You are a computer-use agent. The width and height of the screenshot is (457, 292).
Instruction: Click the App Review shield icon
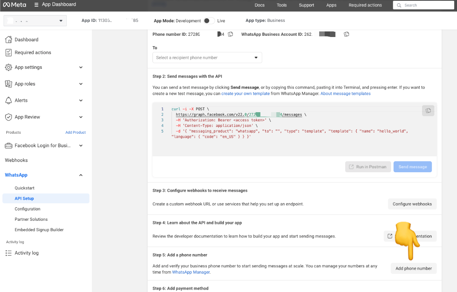(x=8, y=117)
